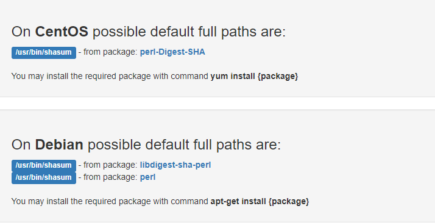This screenshot has width=435, height=223.
Task: Click 'You may install' sentence in Debian section
Action: coord(160,201)
